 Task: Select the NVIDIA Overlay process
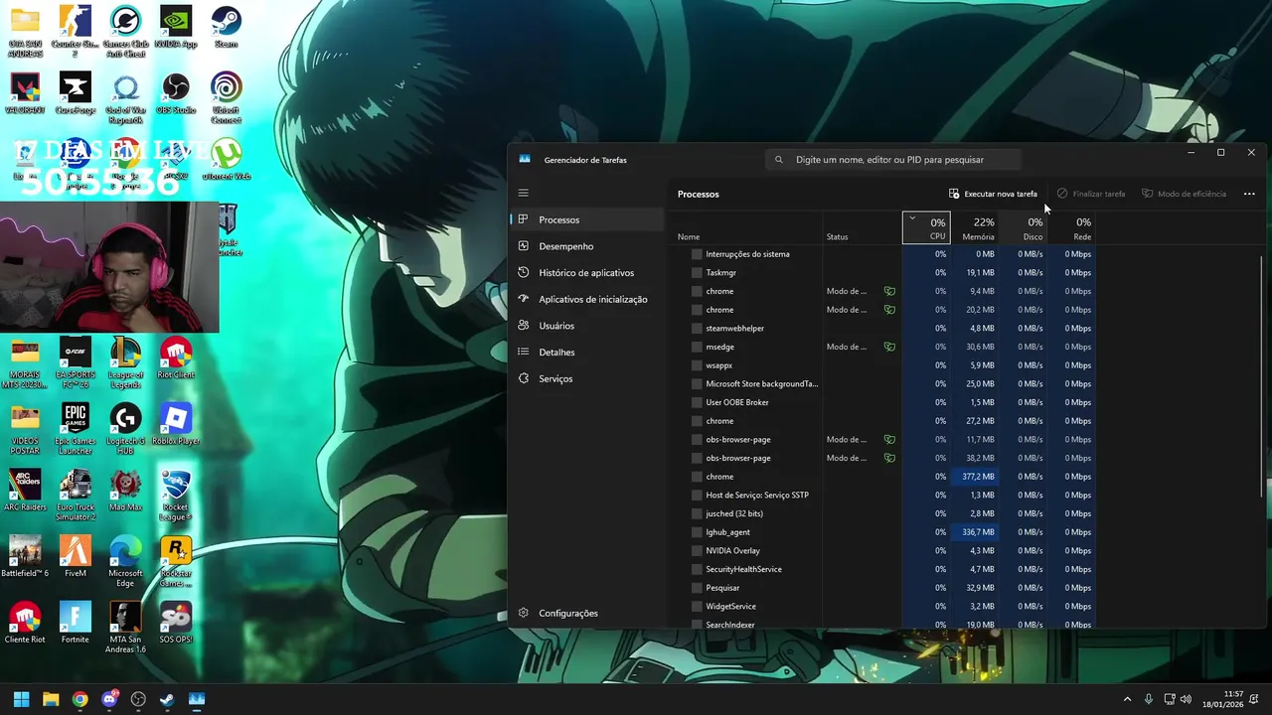tap(884, 550)
